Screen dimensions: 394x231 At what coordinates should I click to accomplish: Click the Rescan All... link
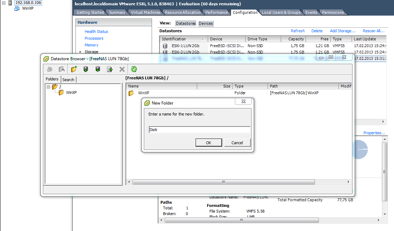pyautogui.click(x=373, y=31)
